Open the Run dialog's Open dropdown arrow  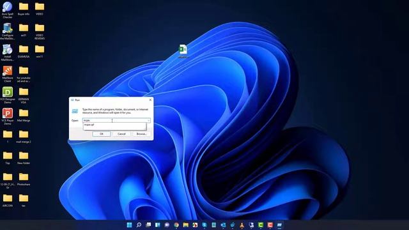click(x=148, y=121)
